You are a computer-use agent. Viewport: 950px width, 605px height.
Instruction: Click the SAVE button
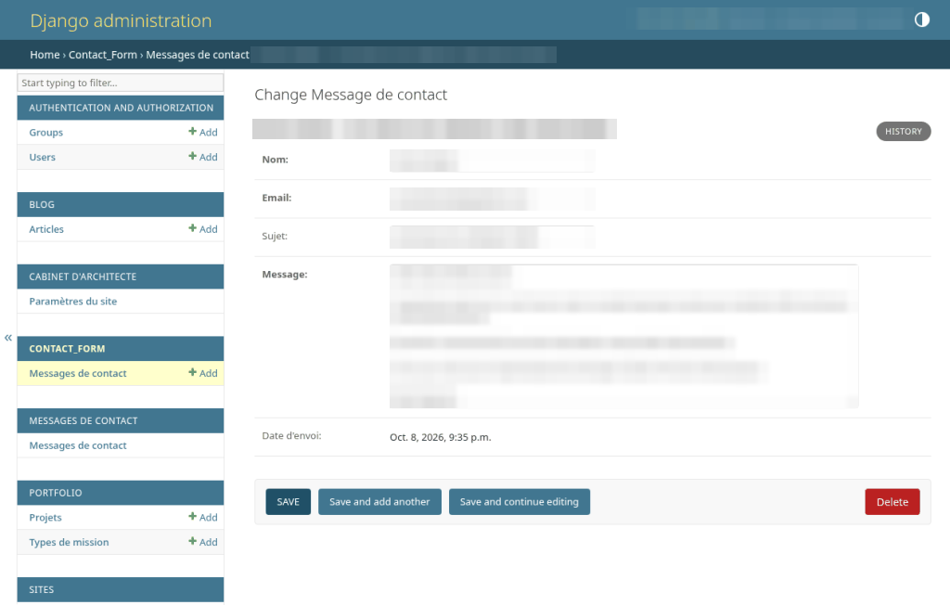[x=289, y=502]
